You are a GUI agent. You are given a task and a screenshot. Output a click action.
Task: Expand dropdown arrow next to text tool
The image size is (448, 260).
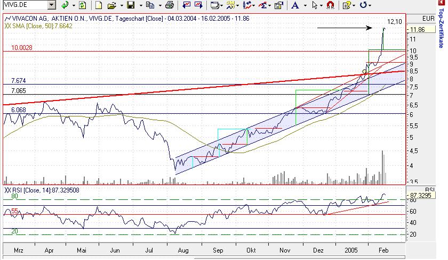click(305, 5)
